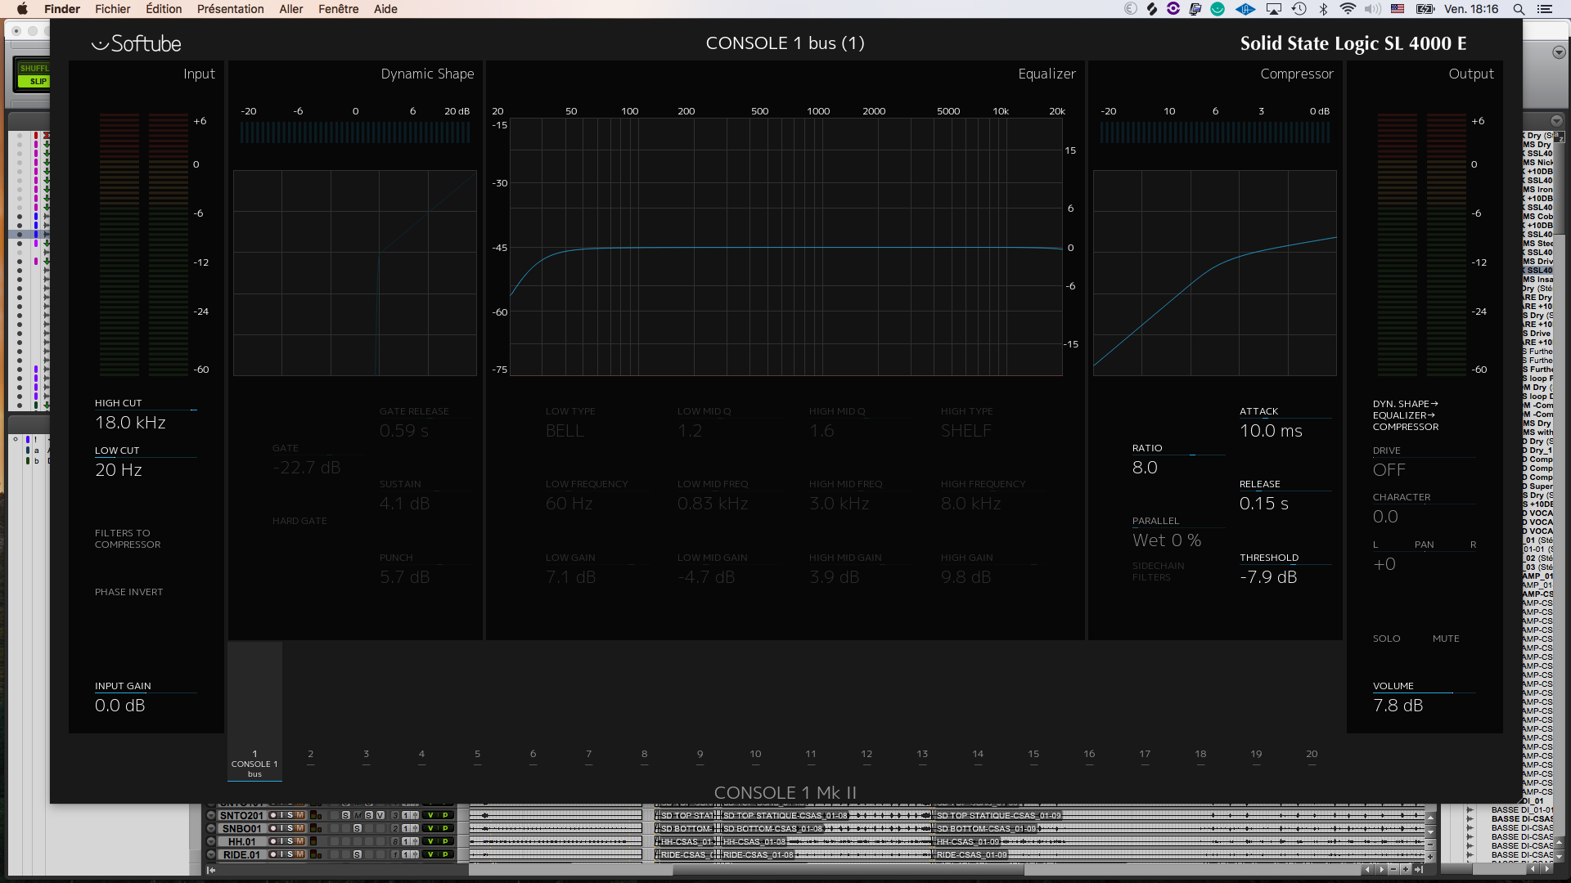Open the Fenêtre menu in the menu bar
Viewport: 1571px width, 883px height.
click(x=338, y=9)
